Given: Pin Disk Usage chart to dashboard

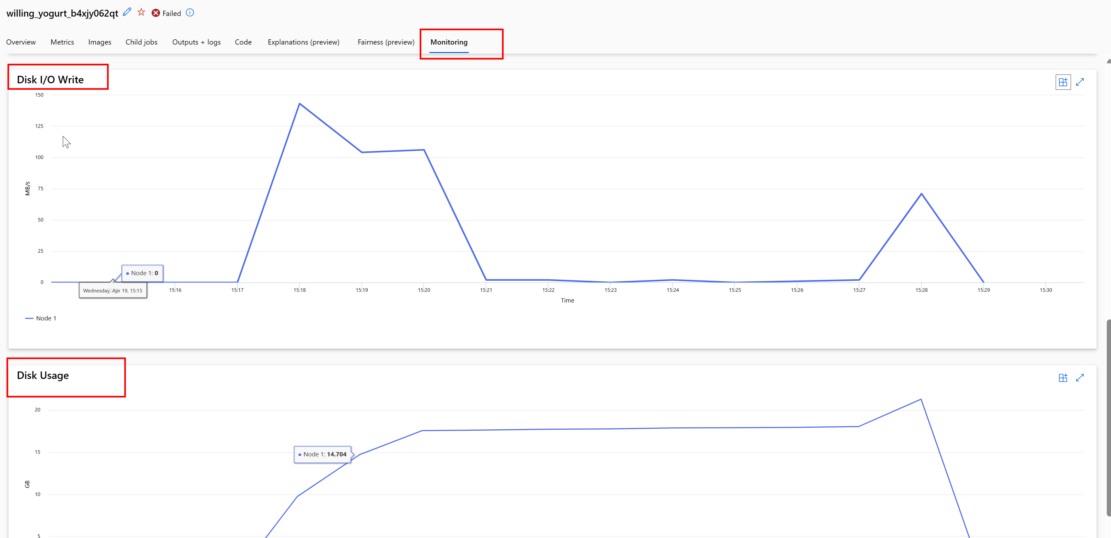Looking at the screenshot, I should tap(1063, 378).
